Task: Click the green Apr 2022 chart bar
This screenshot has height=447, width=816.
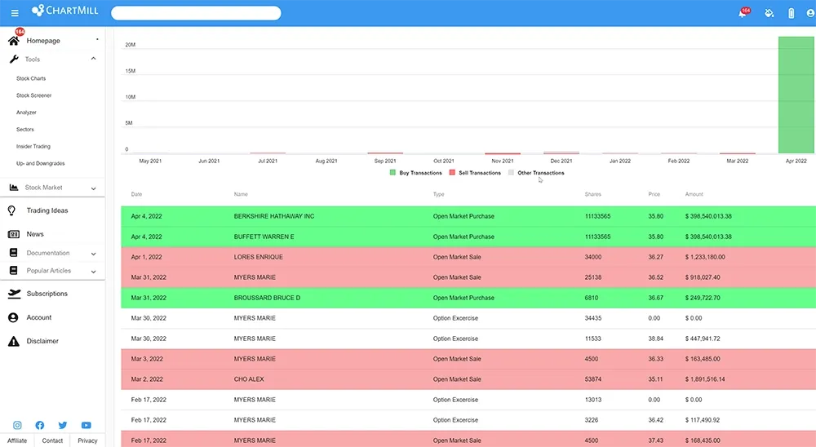Action: point(796,95)
